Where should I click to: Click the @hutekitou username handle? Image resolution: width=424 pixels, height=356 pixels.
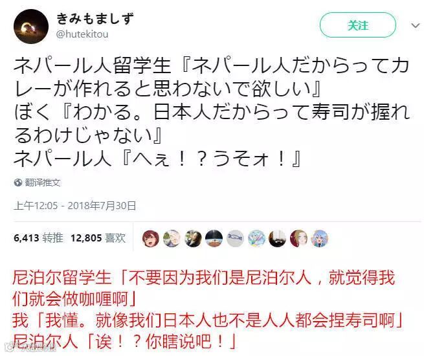point(82,34)
